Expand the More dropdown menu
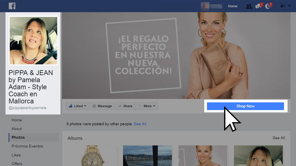Viewport: 296px width, 166px height. click(147, 106)
